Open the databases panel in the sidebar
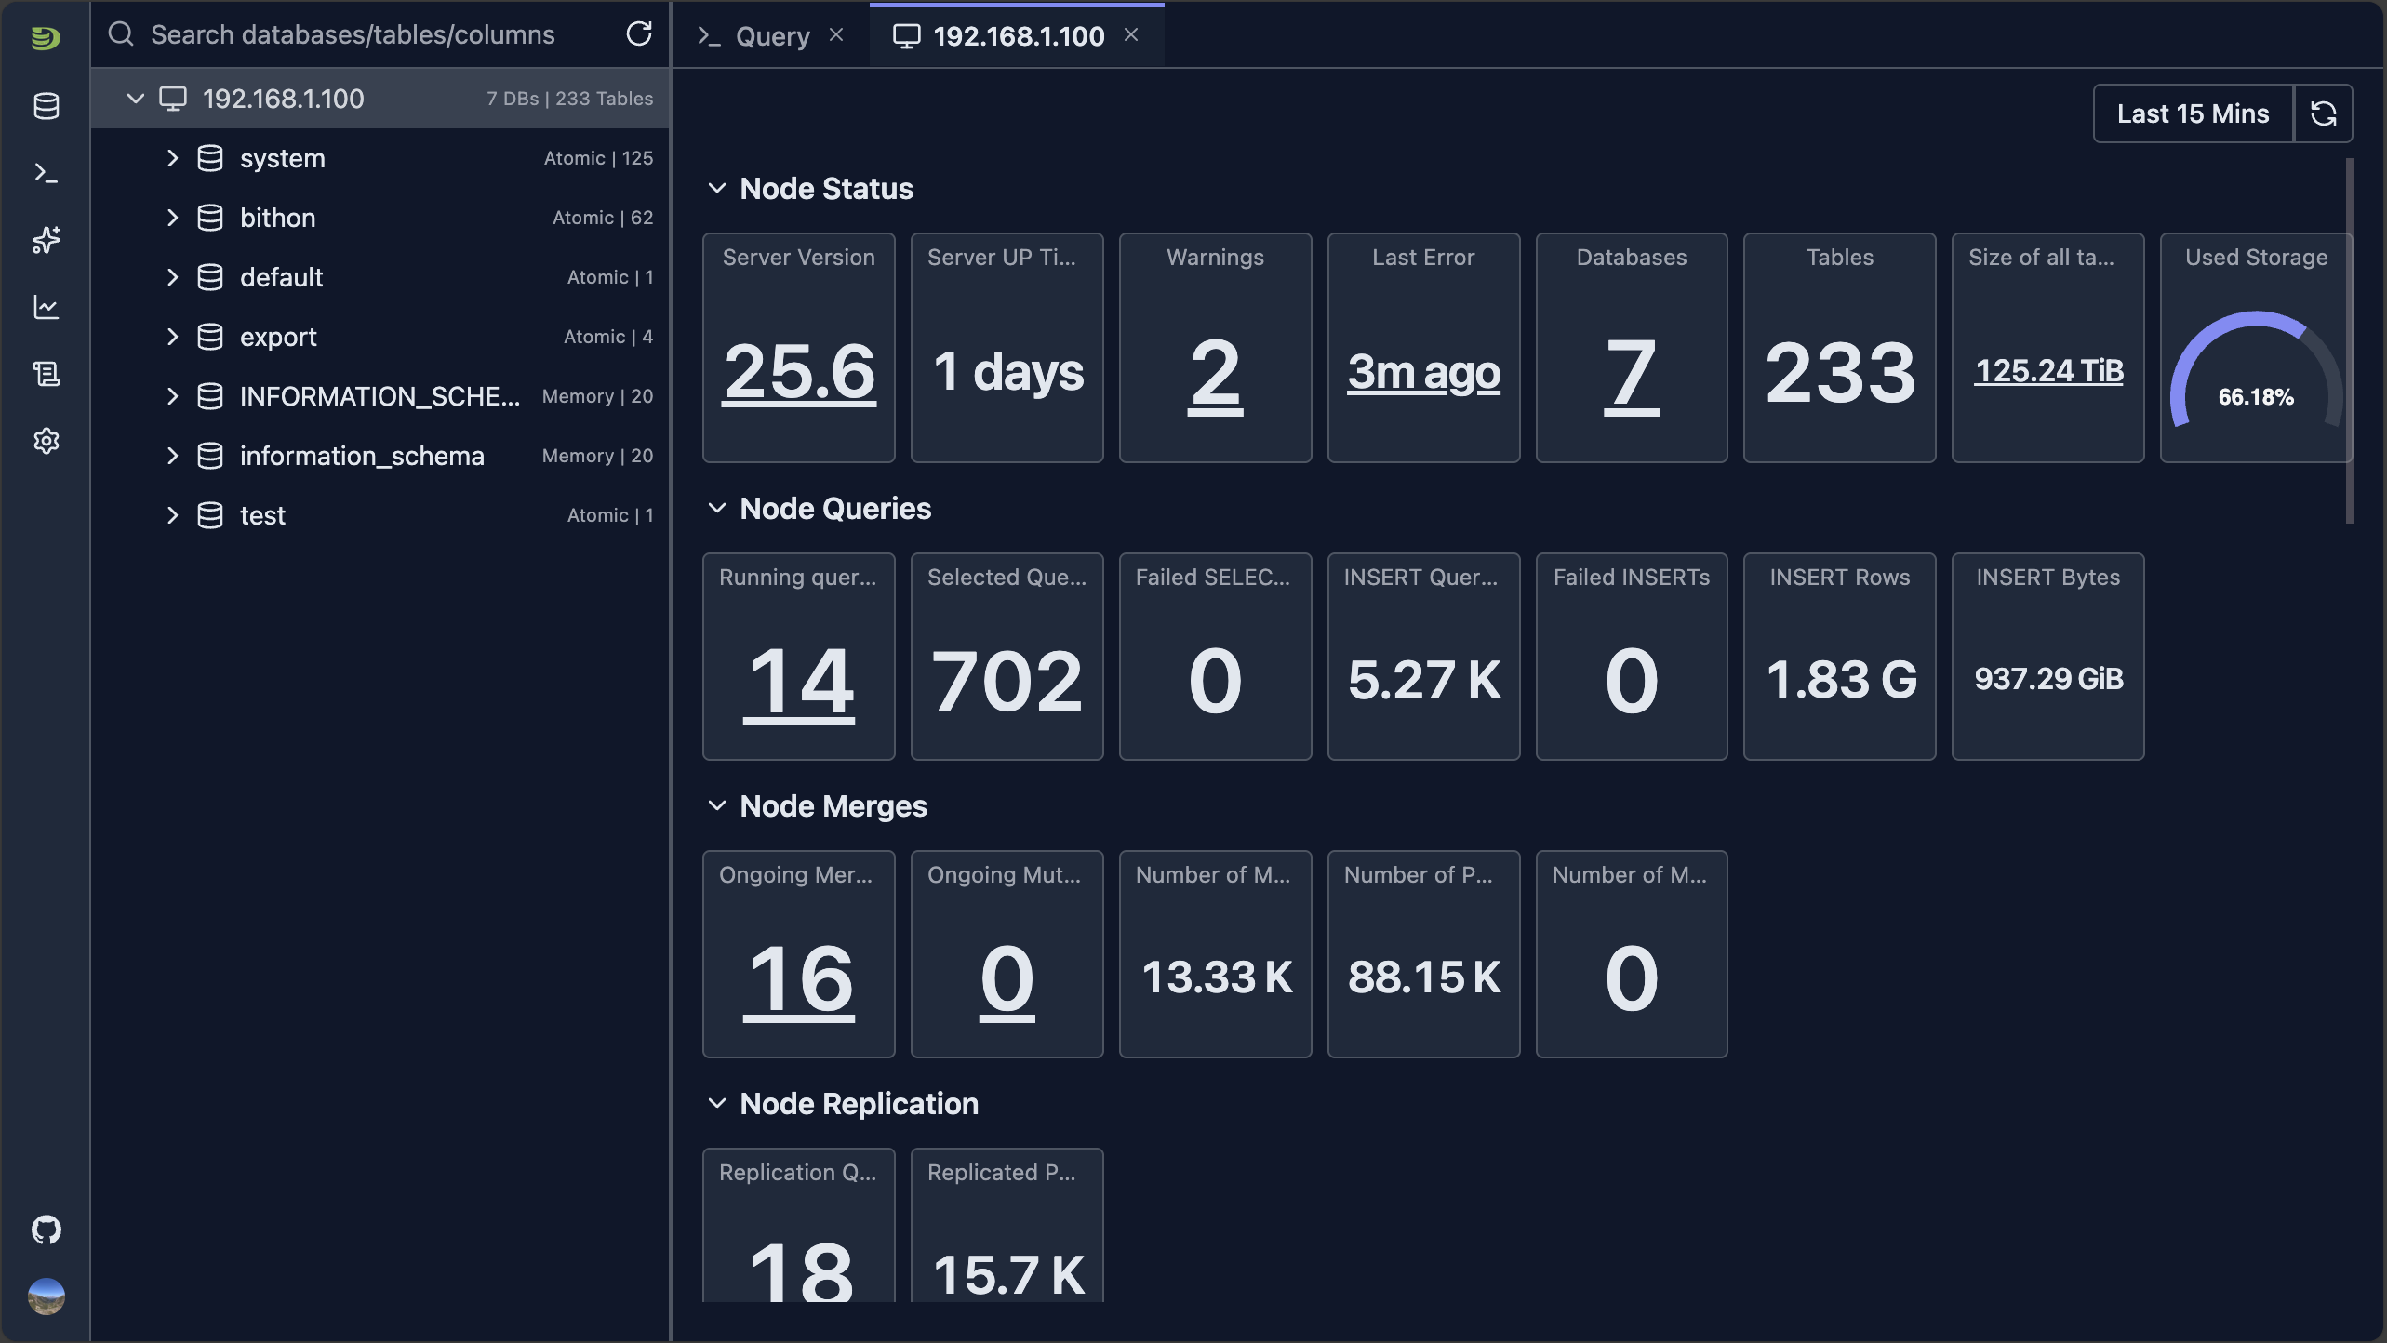The width and height of the screenshot is (2387, 1343). click(46, 106)
